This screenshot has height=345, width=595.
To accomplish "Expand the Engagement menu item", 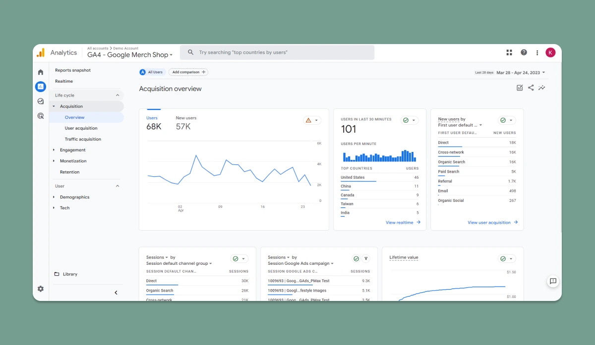I will tap(73, 150).
